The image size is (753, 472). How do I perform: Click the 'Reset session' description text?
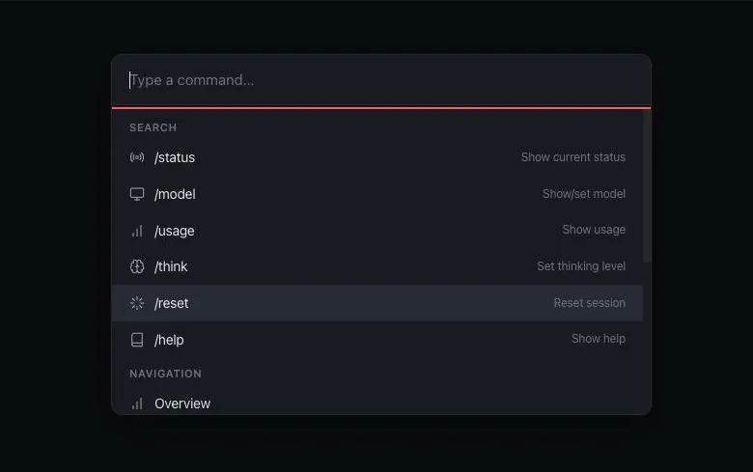tap(589, 303)
